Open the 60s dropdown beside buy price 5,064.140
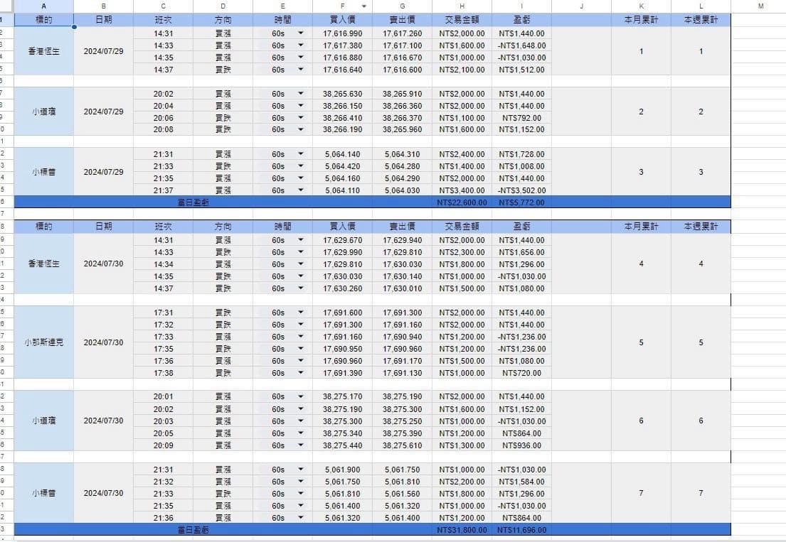Viewport: 786px width, 542px height. pos(300,154)
